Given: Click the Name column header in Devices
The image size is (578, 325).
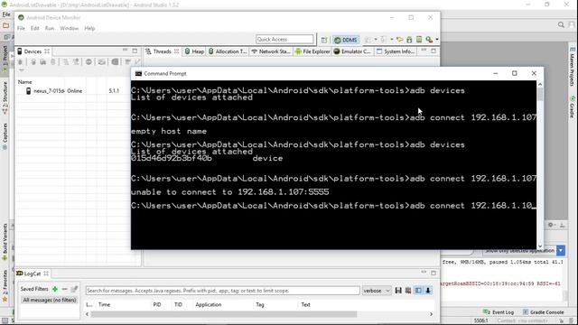Looking at the screenshot, I should click(25, 82).
